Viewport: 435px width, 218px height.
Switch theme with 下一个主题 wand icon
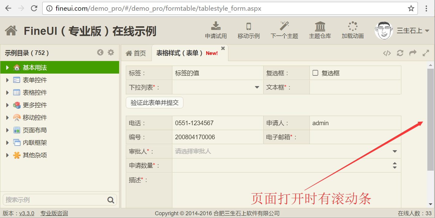(x=284, y=26)
